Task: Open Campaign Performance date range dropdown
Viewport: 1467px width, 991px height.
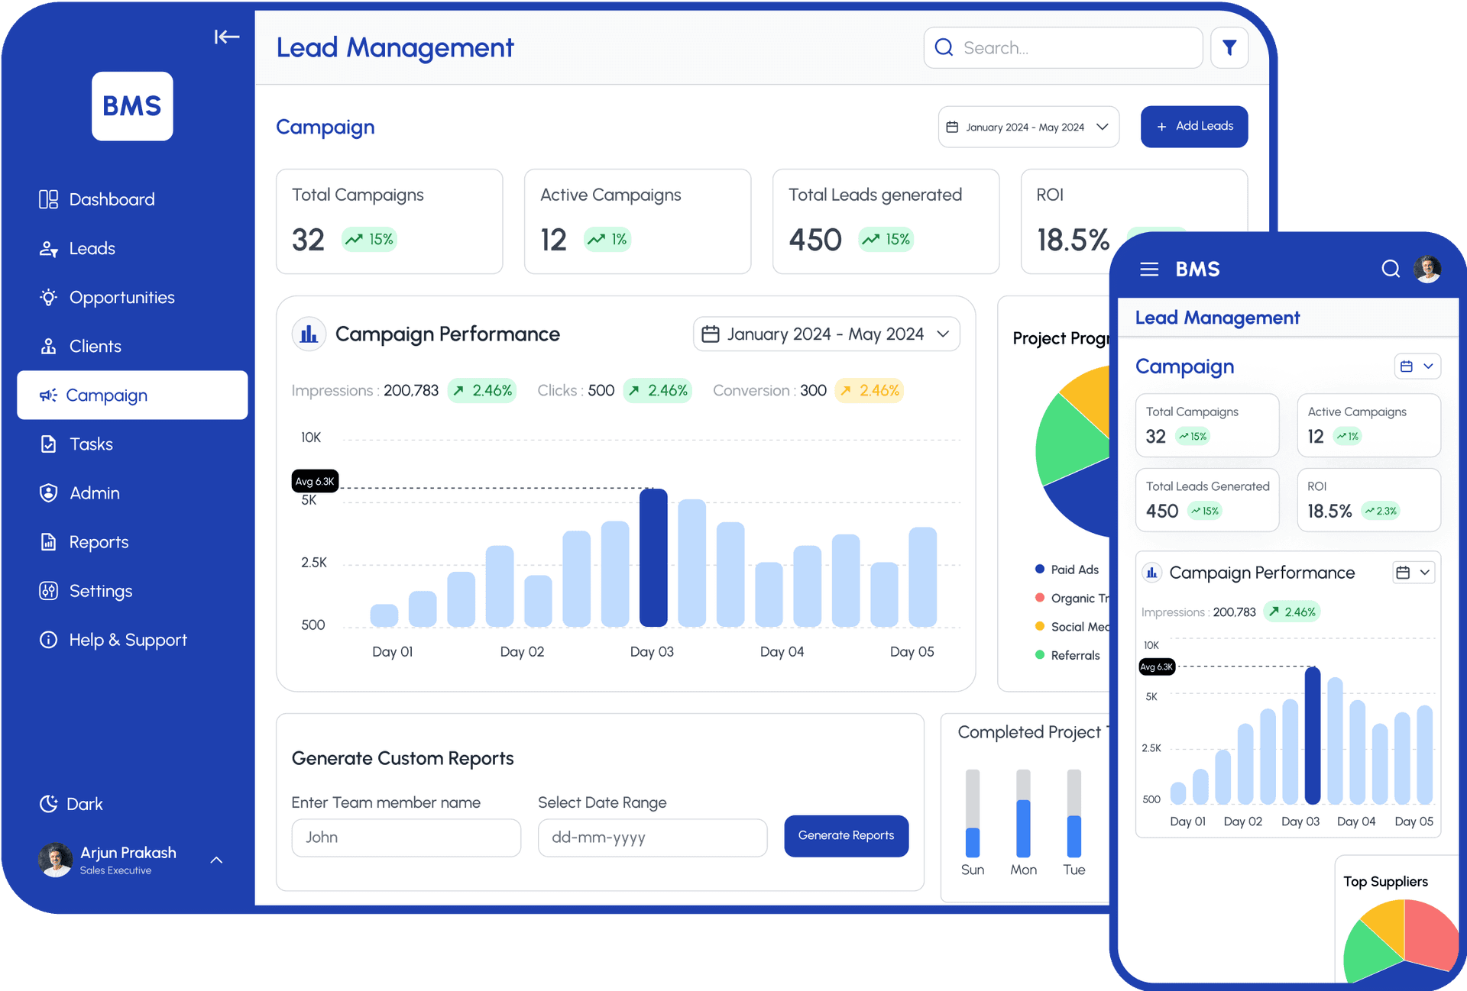Action: (826, 334)
